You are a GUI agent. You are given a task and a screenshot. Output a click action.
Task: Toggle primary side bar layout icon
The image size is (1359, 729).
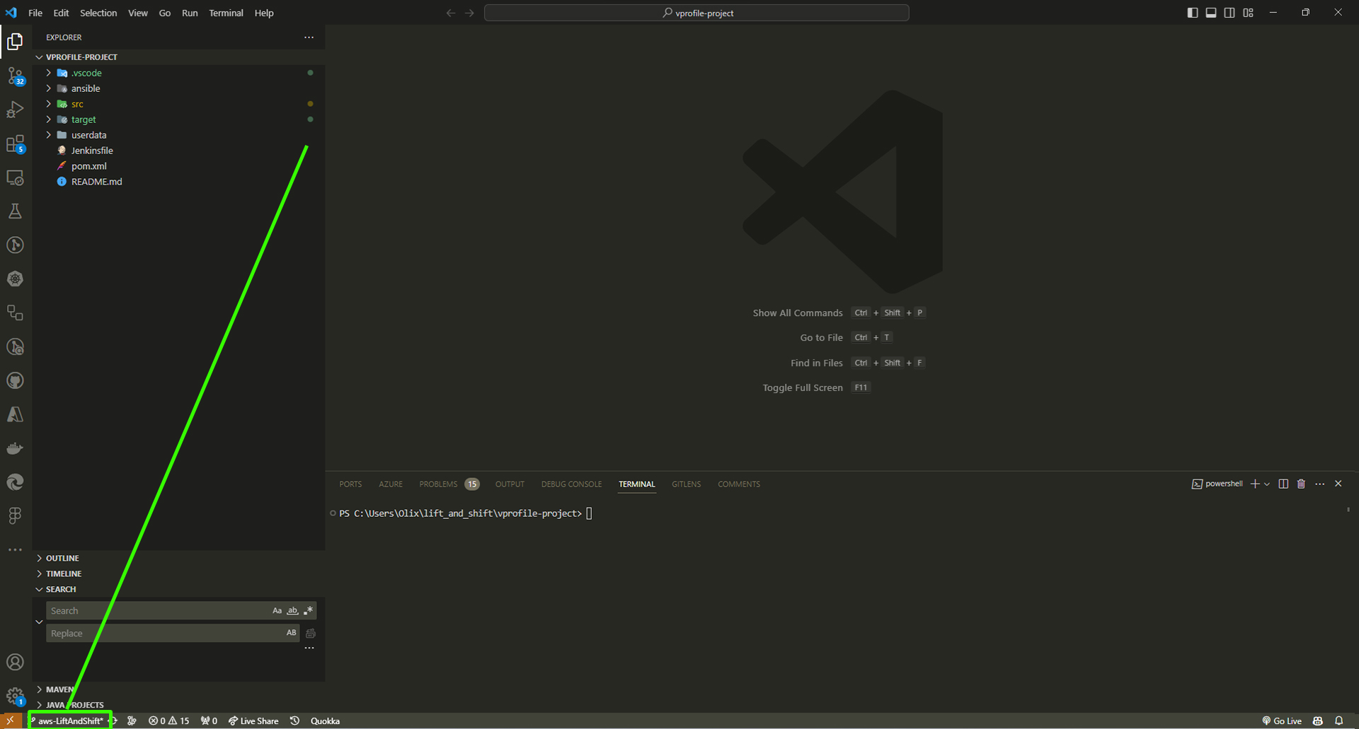click(x=1193, y=13)
